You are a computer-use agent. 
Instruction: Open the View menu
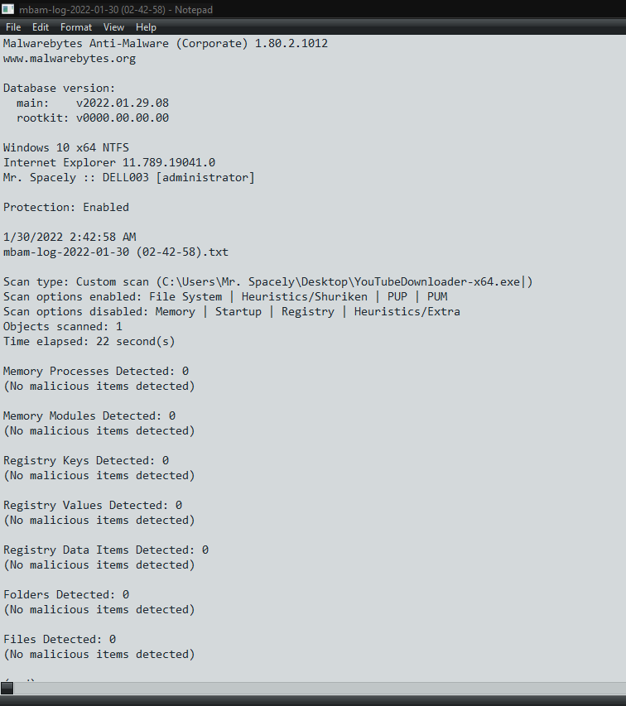pos(113,27)
